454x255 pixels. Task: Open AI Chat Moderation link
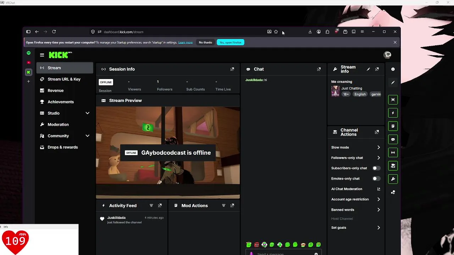click(356, 189)
